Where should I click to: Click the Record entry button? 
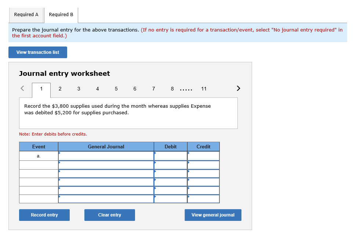tap(44, 215)
